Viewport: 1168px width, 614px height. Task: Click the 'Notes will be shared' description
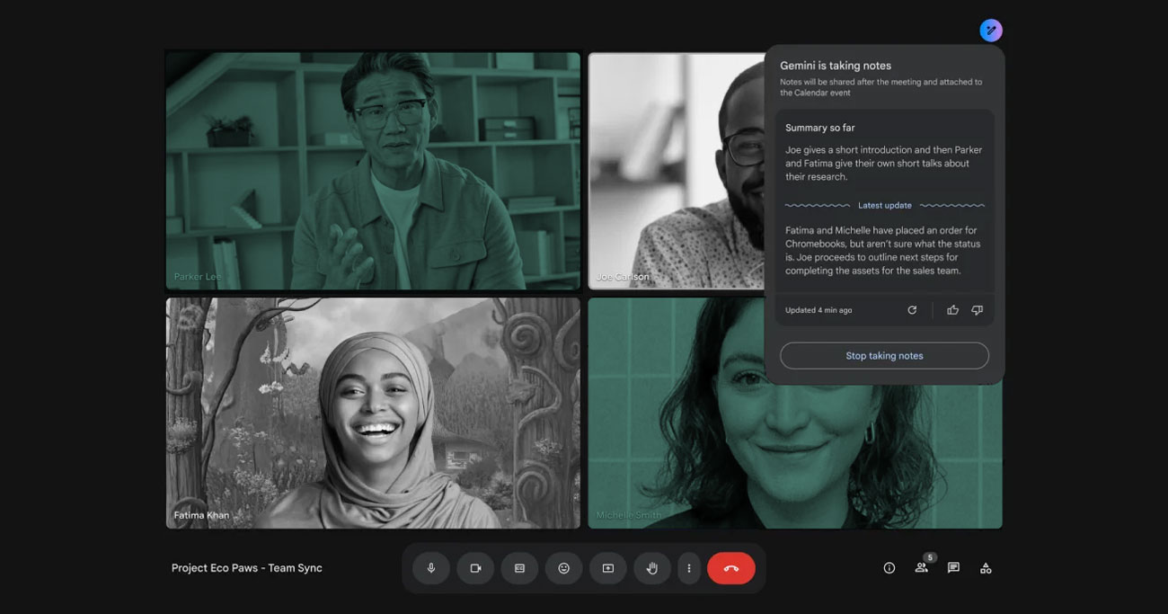click(x=880, y=87)
